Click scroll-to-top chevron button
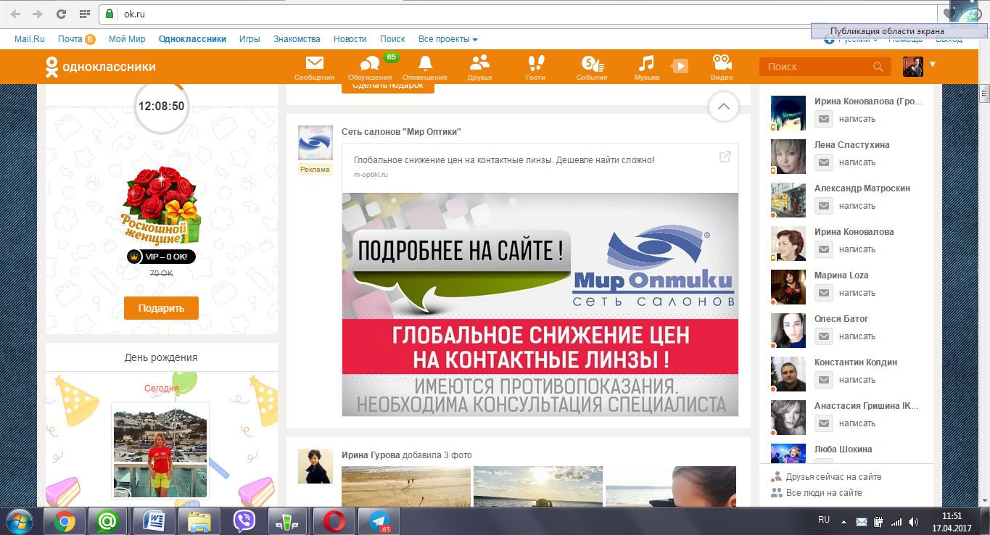The height and width of the screenshot is (535, 990). click(723, 107)
